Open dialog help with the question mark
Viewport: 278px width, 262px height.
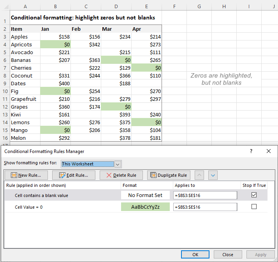tap(251, 151)
